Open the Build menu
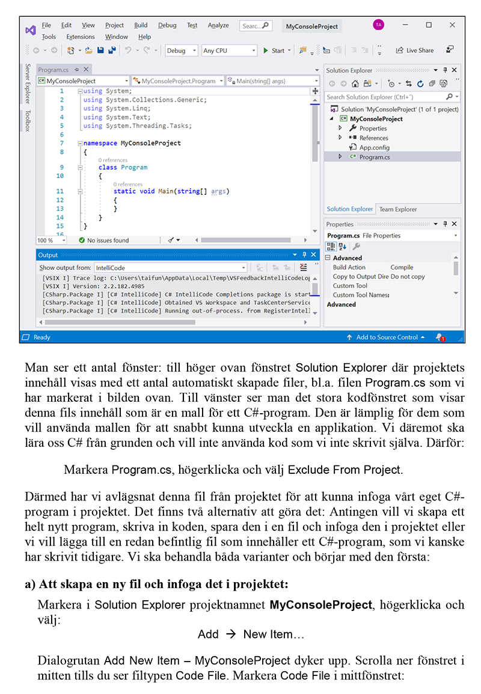 click(x=141, y=25)
